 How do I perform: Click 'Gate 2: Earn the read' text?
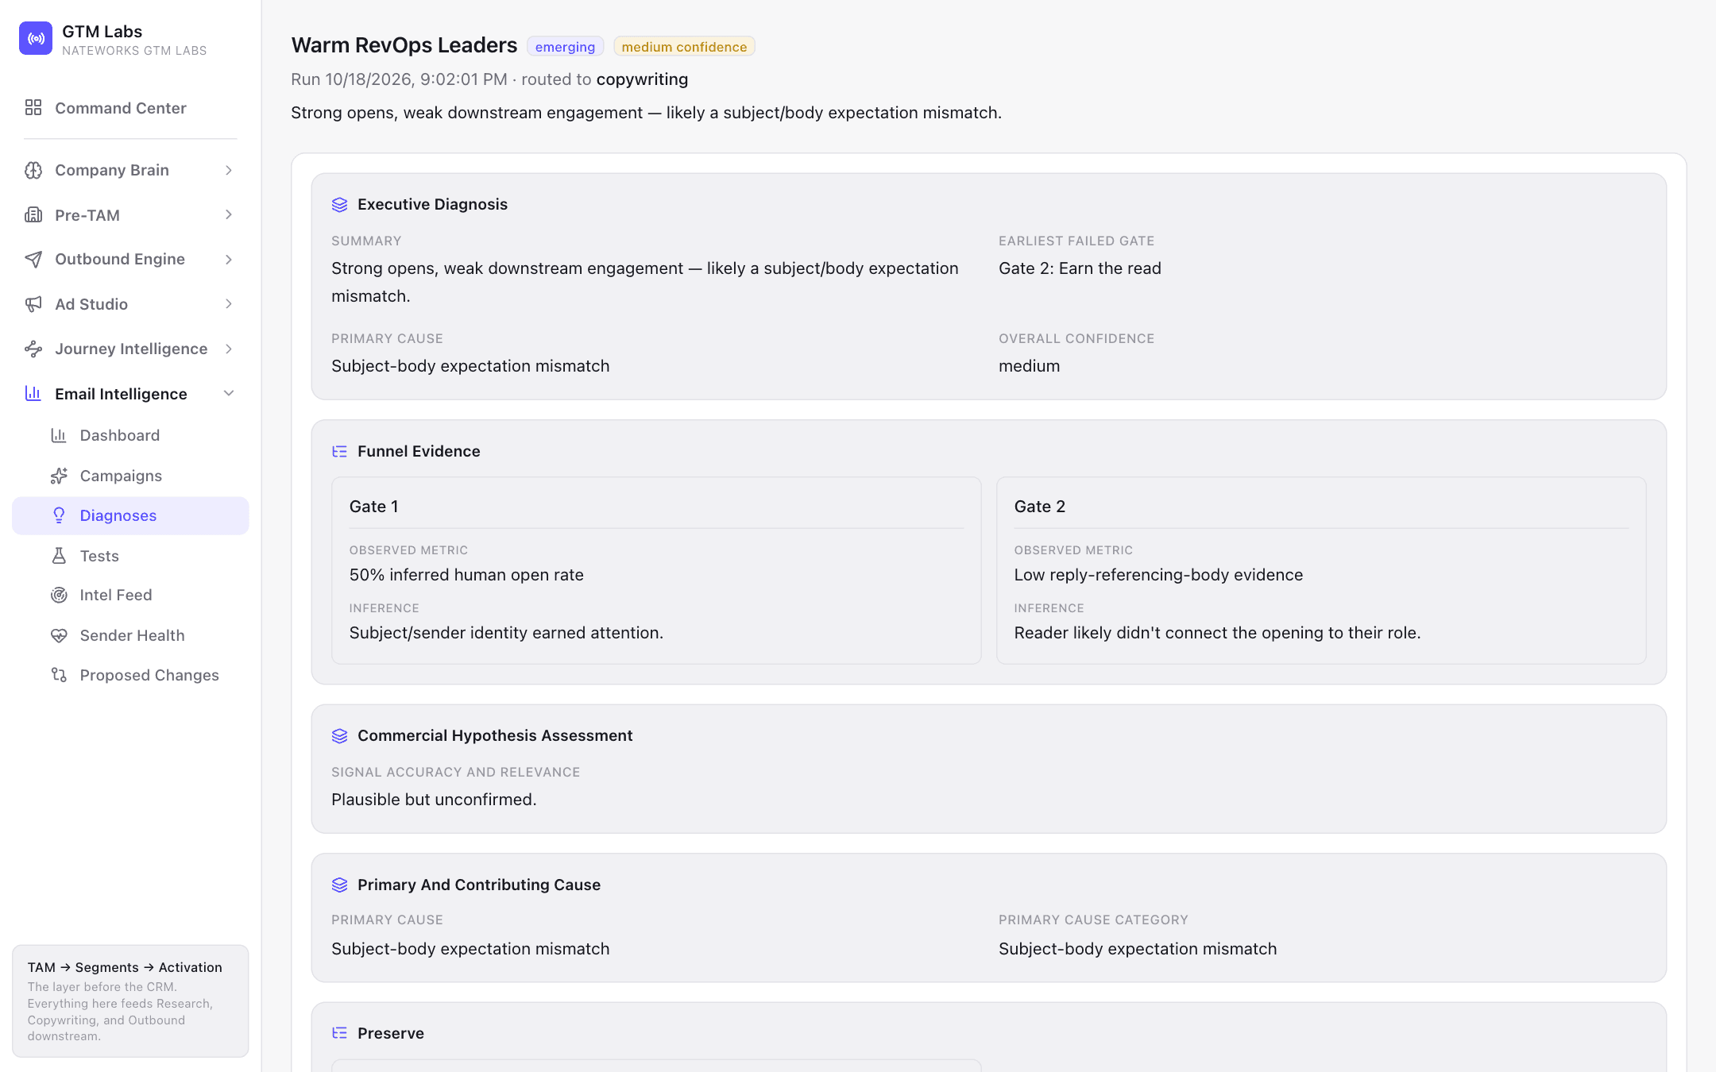tap(1080, 268)
